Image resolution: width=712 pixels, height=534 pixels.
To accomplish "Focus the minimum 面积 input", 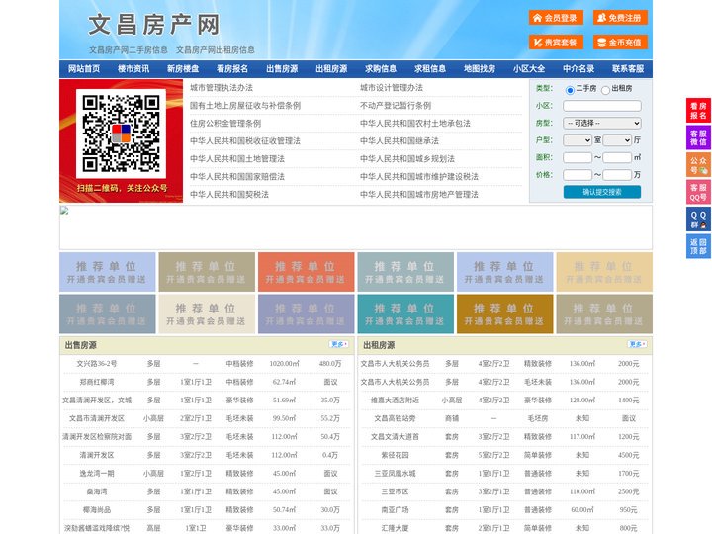I will point(578,157).
